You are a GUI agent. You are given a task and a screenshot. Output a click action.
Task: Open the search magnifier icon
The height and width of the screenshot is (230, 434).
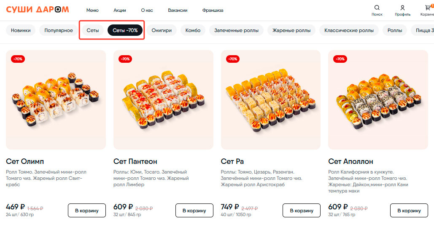(x=377, y=8)
